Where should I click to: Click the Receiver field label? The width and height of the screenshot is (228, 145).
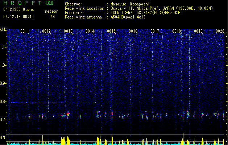point(74,13)
